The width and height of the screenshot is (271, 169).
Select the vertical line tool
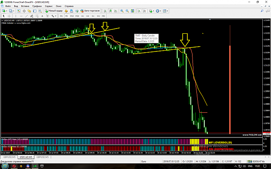pos(16,16)
